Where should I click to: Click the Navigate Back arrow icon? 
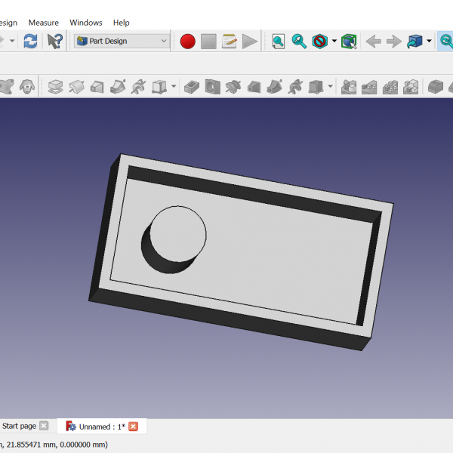coord(373,42)
